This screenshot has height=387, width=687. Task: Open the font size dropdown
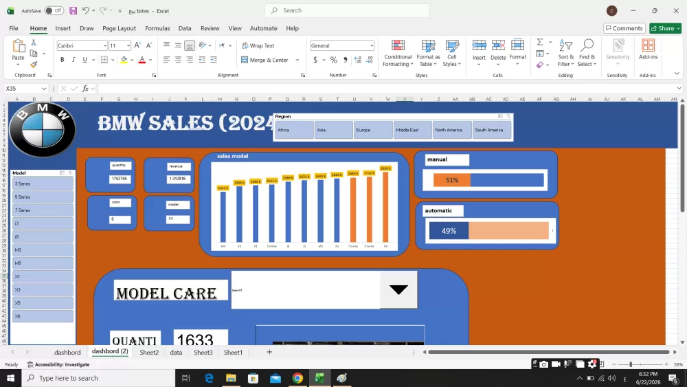pos(128,45)
